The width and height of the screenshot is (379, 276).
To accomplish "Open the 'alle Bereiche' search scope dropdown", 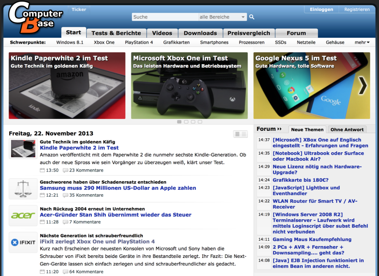I will 222,17.
